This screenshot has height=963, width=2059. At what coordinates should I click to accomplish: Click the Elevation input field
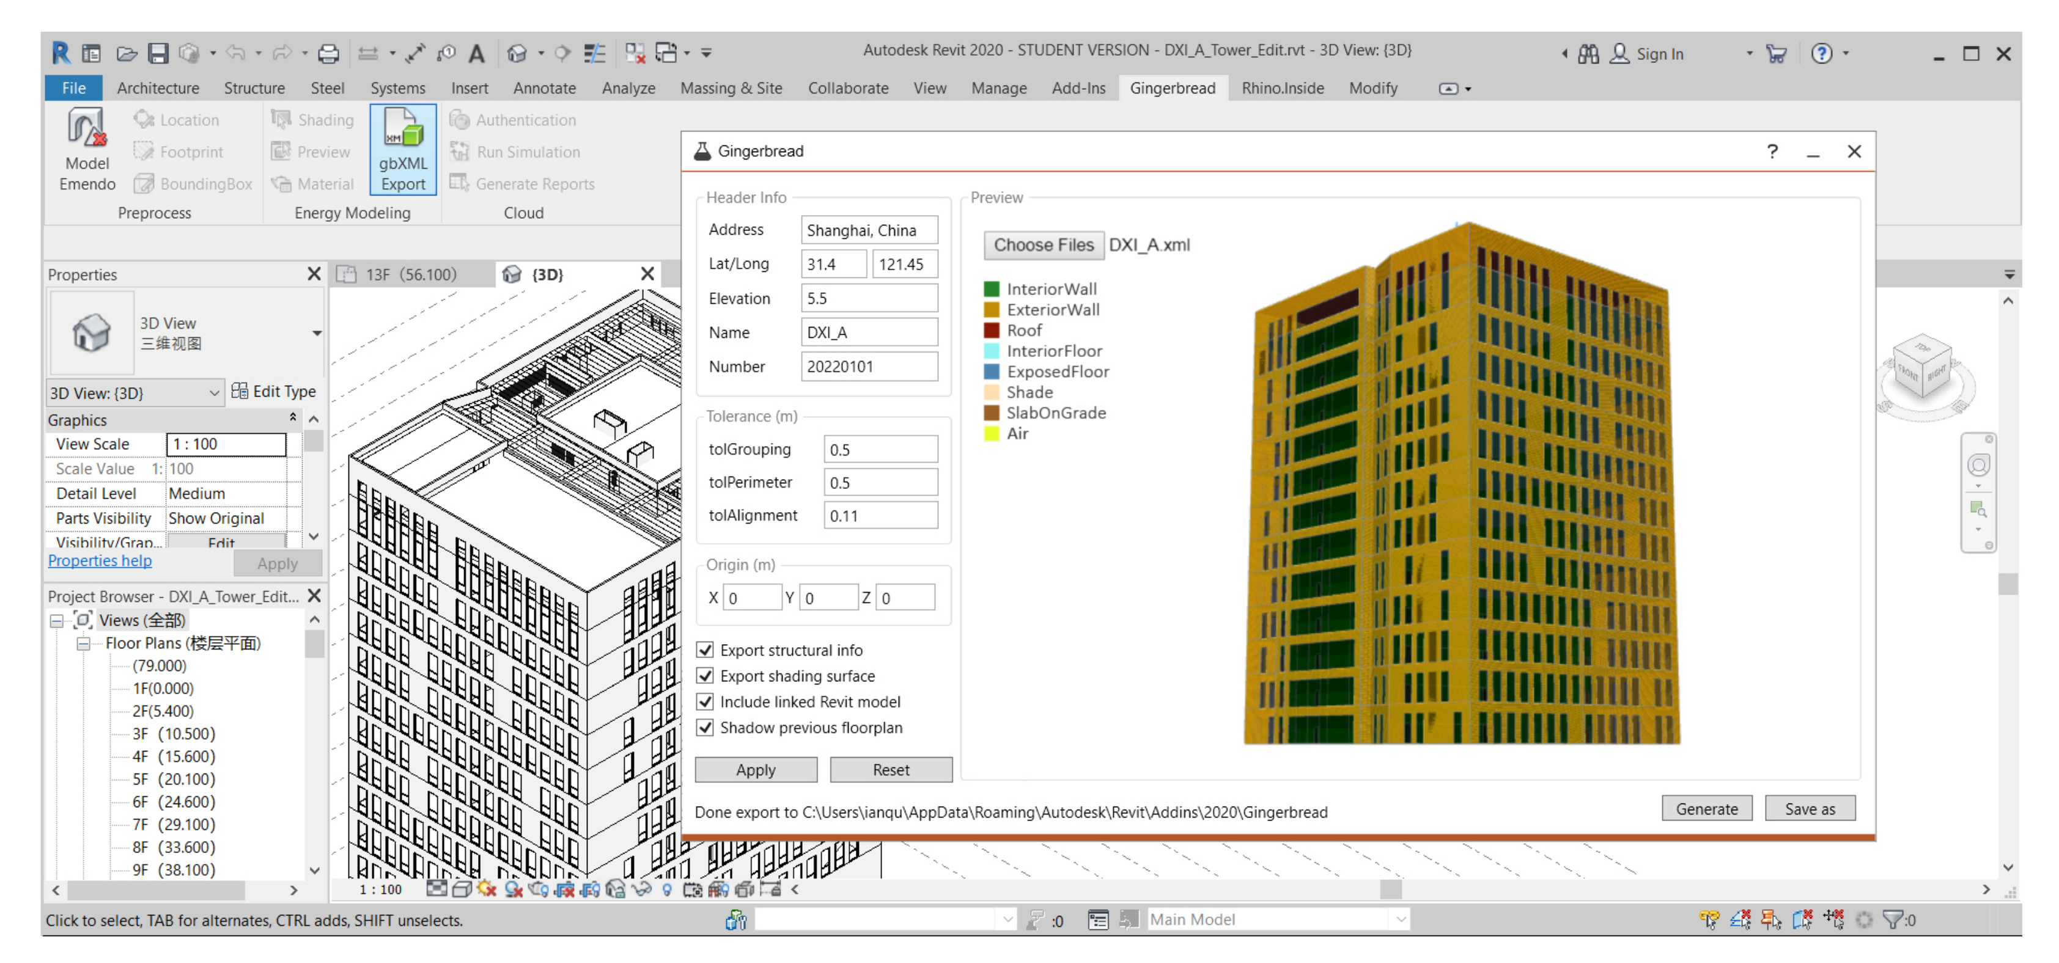tap(869, 298)
